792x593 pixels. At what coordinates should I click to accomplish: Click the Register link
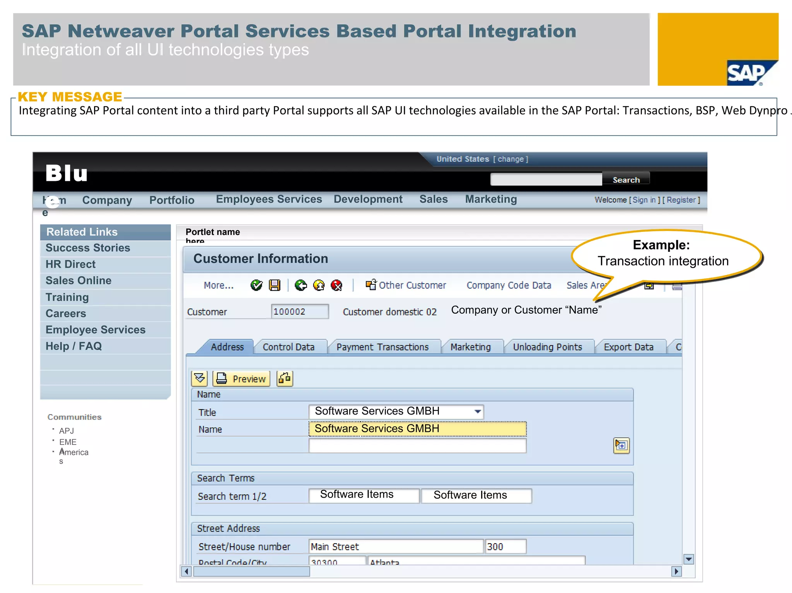click(x=681, y=200)
